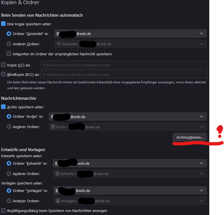
Task: Click the Entwürfe document folder icon
Action: (x=57, y=174)
